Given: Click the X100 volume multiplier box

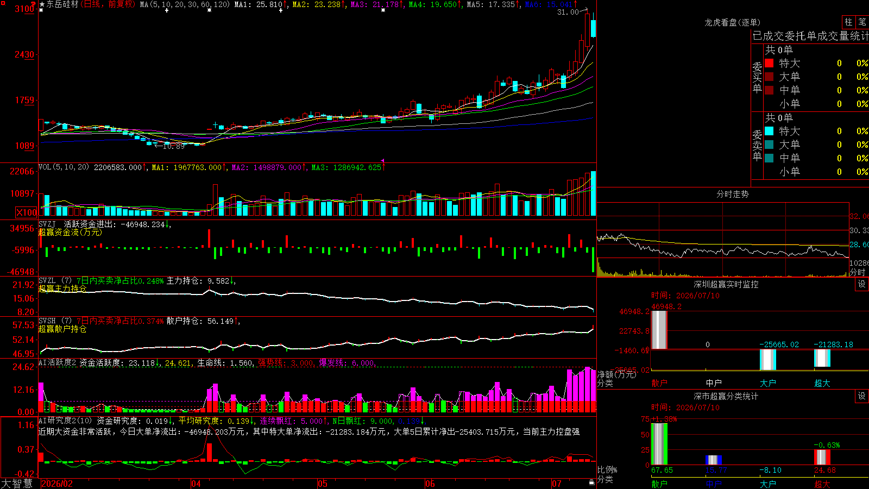Looking at the screenshot, I should (27, 212).
